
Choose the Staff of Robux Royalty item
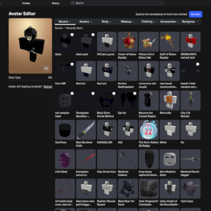[x=170, y=42]
